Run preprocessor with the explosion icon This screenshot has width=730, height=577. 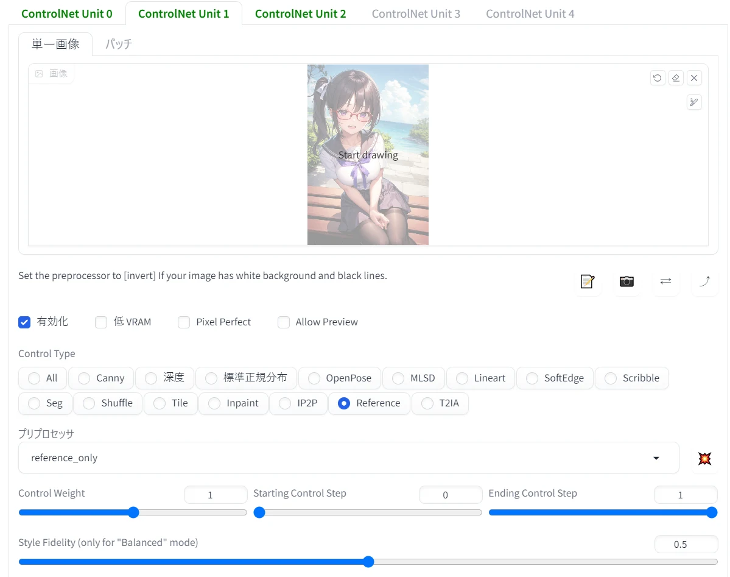[704, 458]
